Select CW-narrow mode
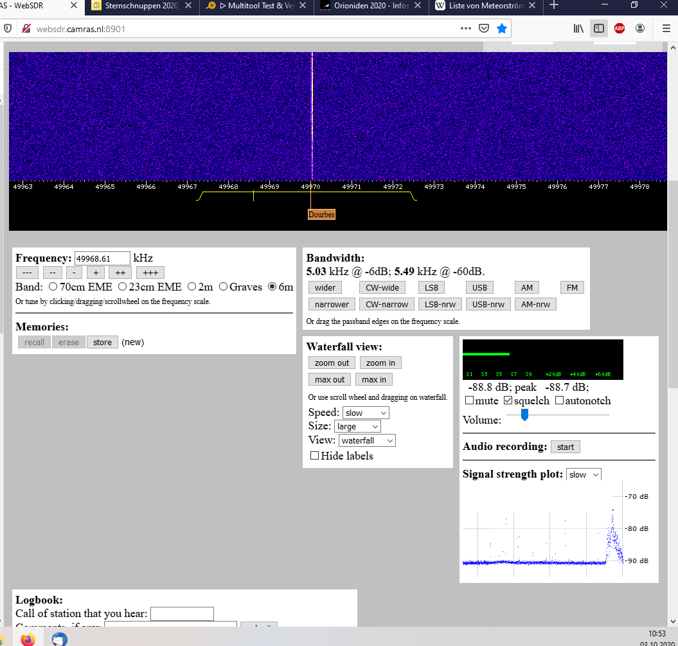This screenshot has height=646, width=678. pyautogui.click(x=387, y=305)
